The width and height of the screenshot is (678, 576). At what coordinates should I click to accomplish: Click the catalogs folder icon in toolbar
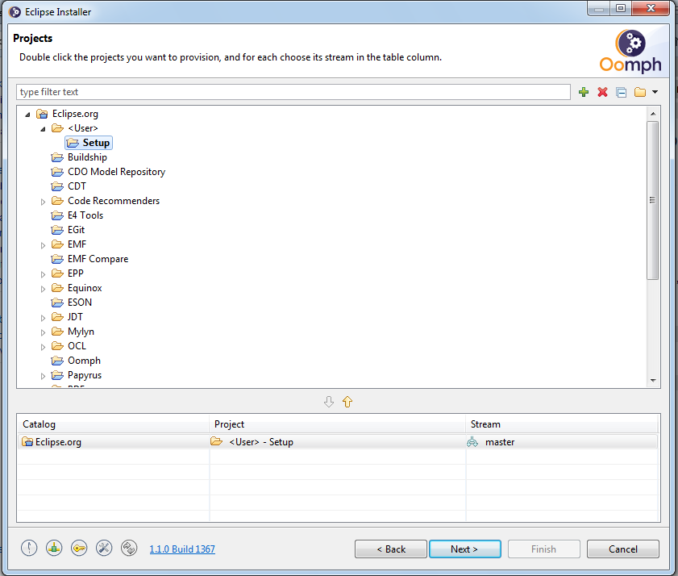pyautogui.click(x=640, y=92)
